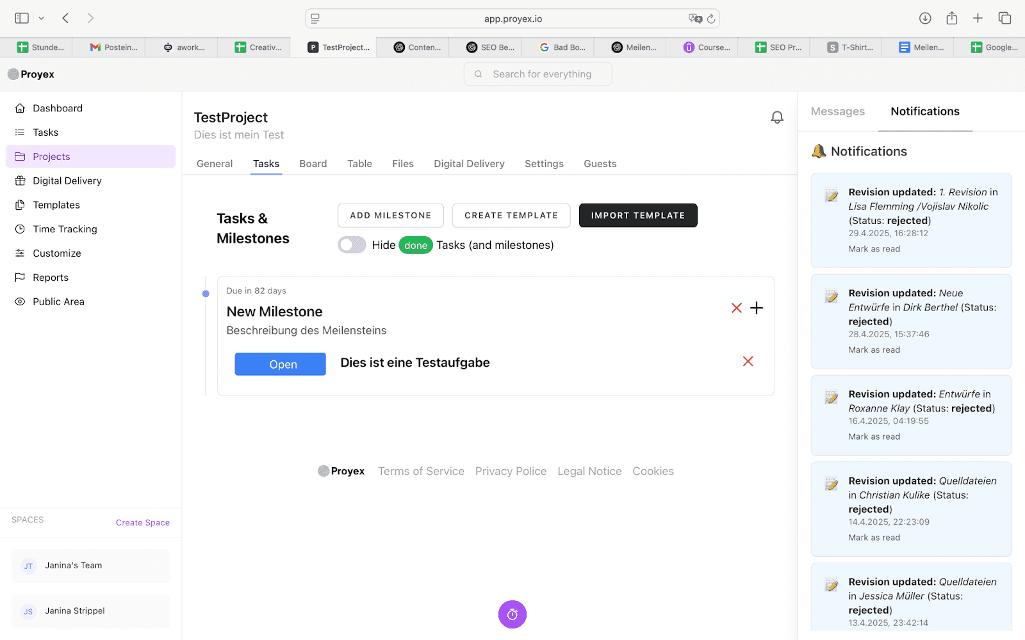This screenshot has width=1025, height=640.
Task: Open Cookies footer link
Action: (x=653, y=471)
